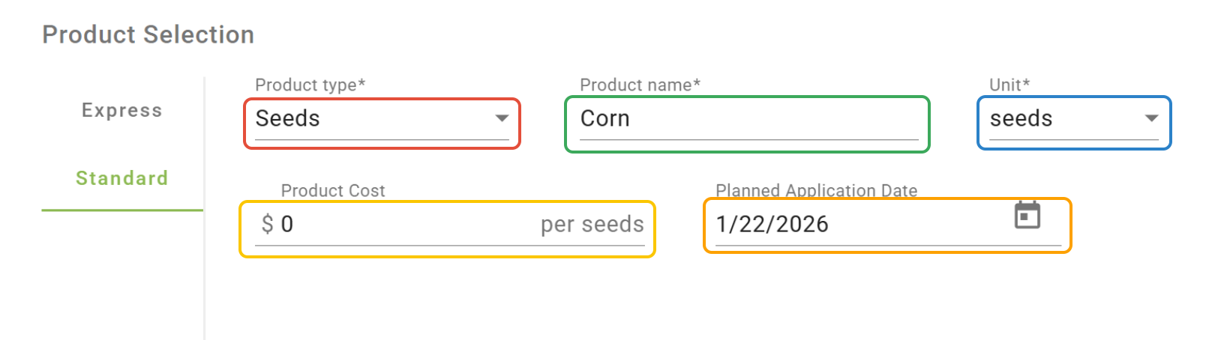This screenshot has height=340, width=1224.
Task: Click the word Seeds in Product type
Action: (287, 118)
